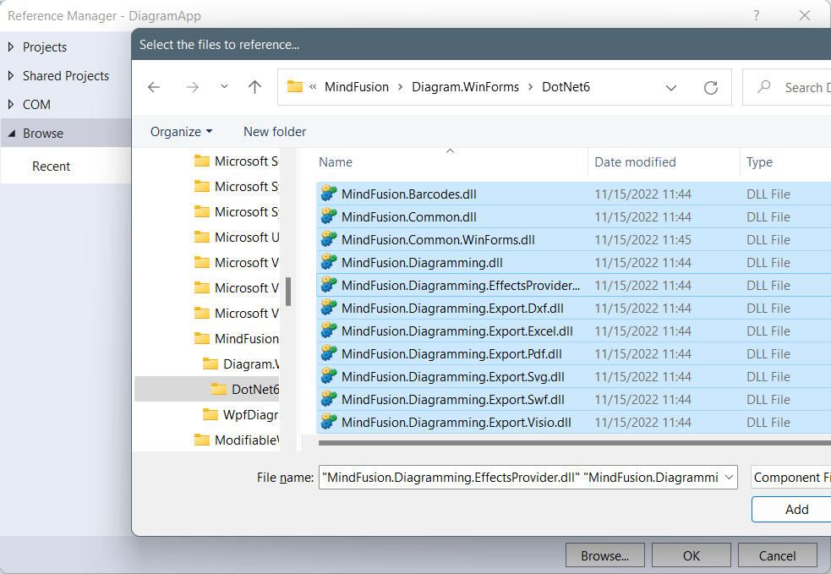The width and height of the screenshot is (831, 574).
Task: Click the folder icon next to DotNet6
Action: 219,389
